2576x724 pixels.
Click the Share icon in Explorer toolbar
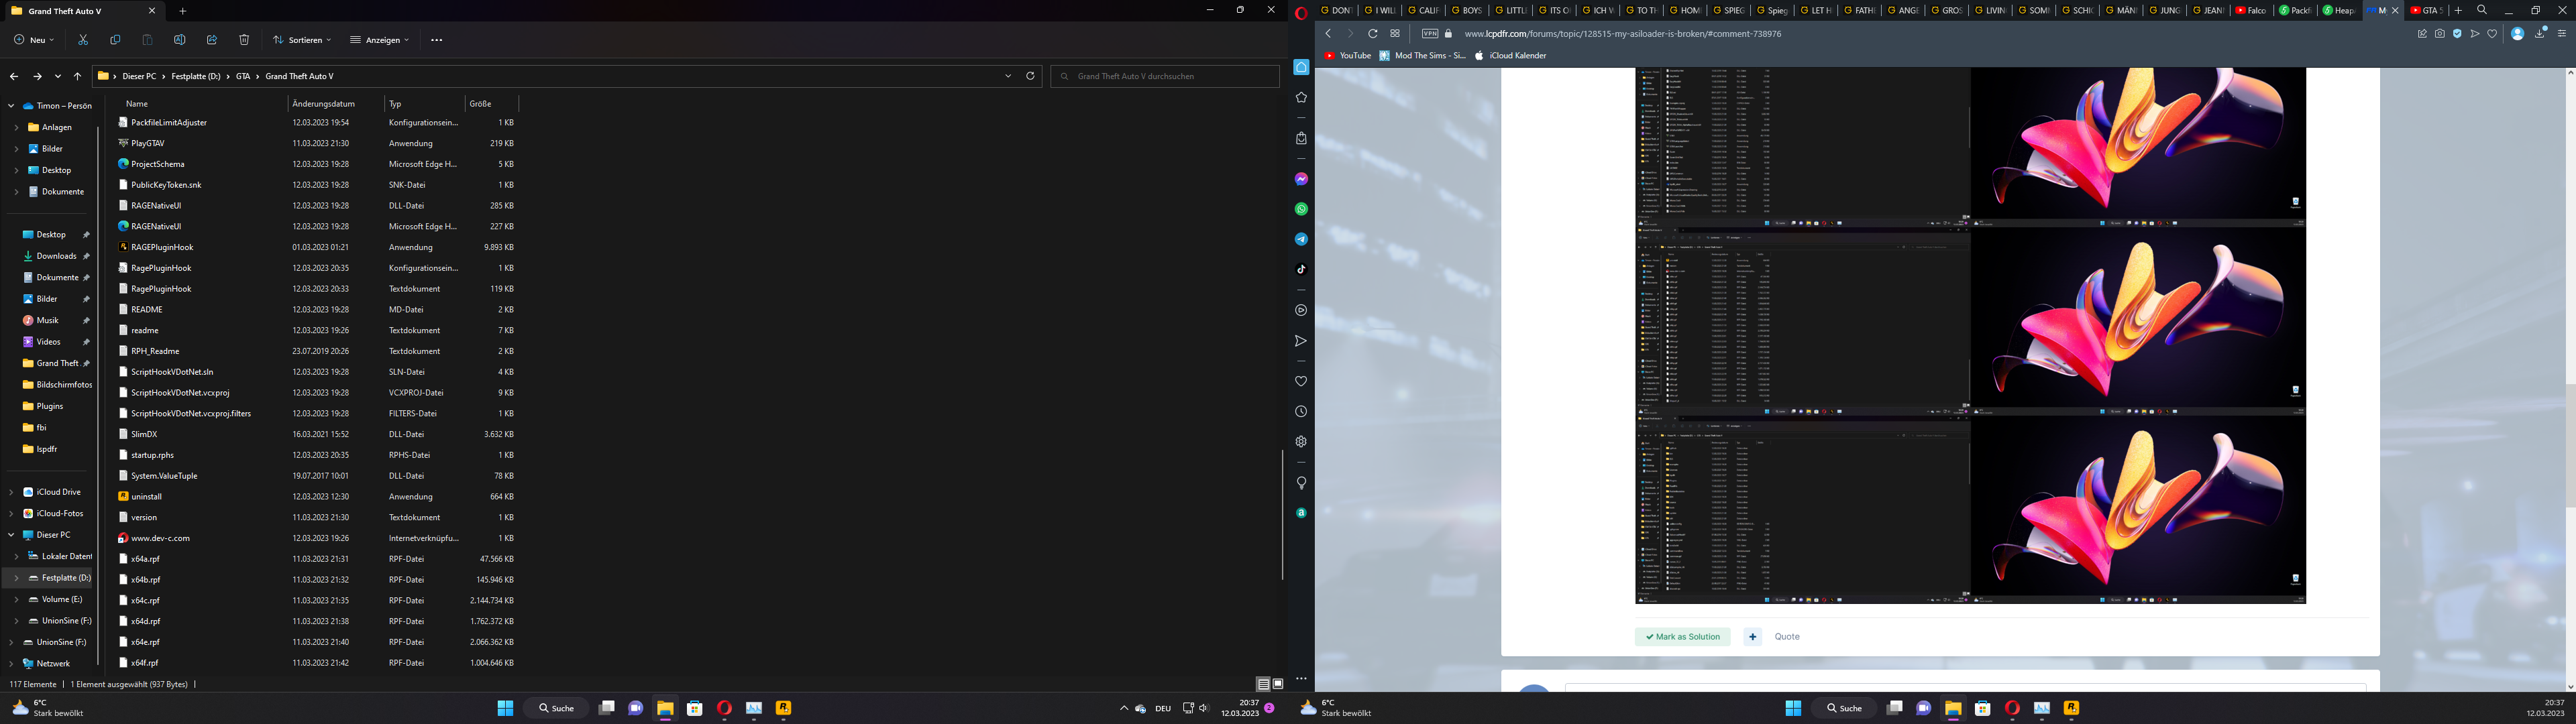[x=211, y=40]
